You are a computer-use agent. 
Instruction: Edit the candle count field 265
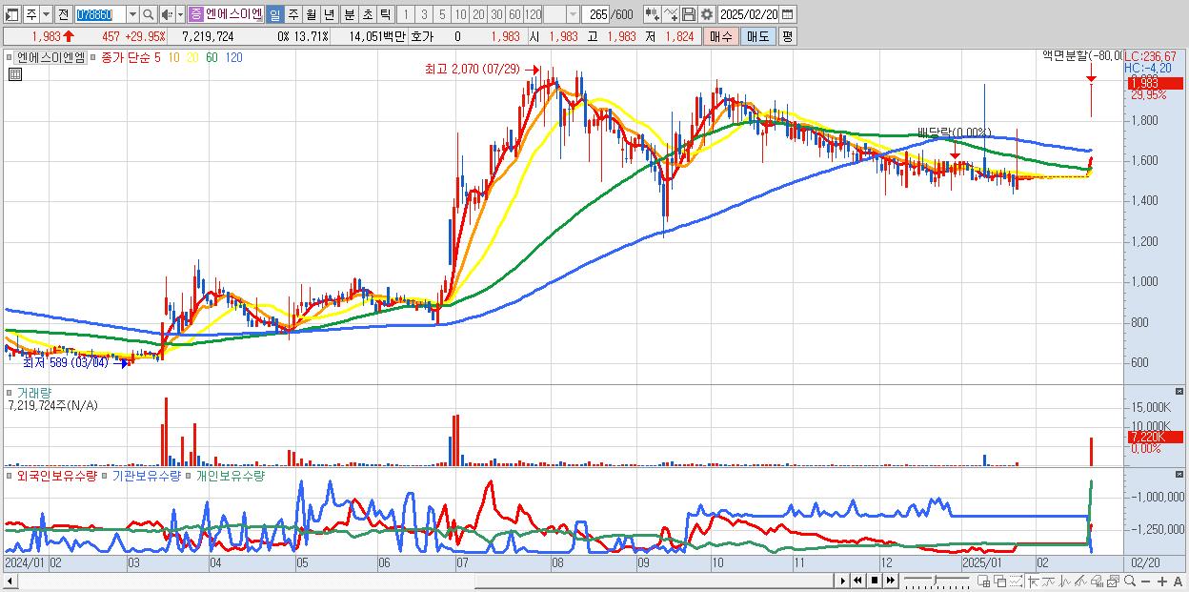(596, 14)
